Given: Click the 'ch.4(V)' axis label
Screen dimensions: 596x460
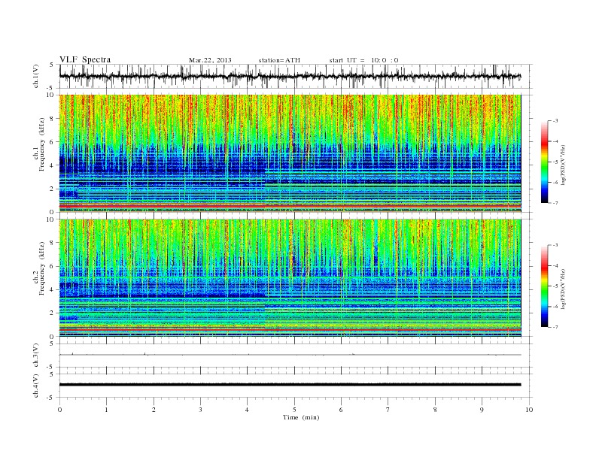Looking at the screenshot, I should pos(36,386).
